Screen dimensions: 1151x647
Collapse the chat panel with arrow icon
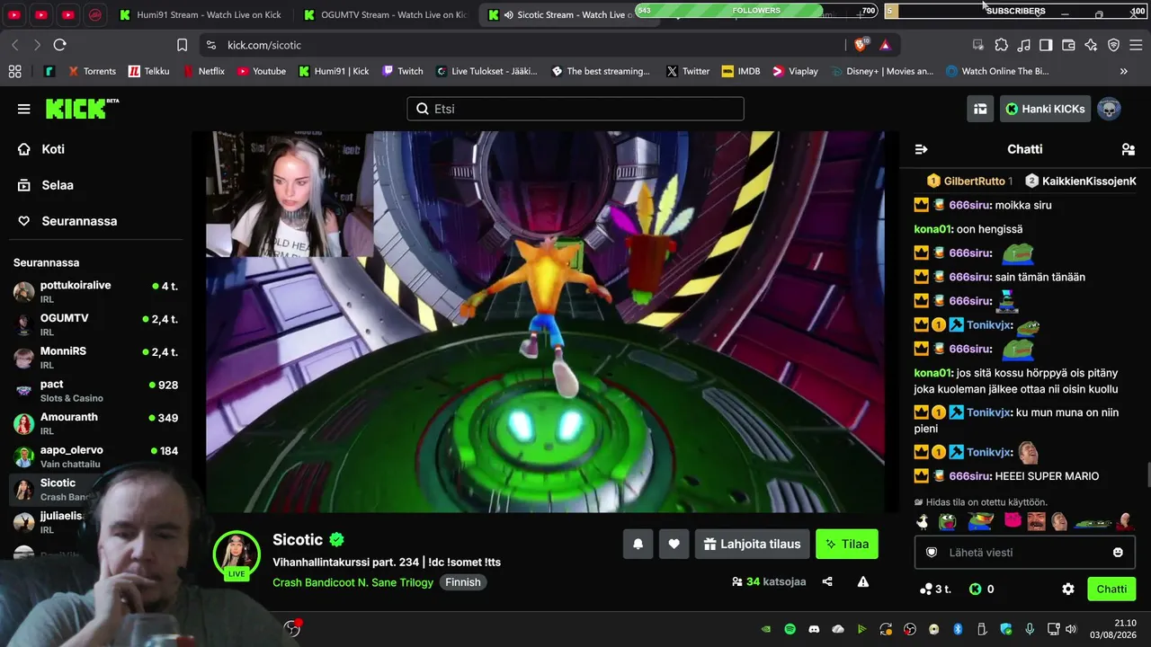pos(921,149)
